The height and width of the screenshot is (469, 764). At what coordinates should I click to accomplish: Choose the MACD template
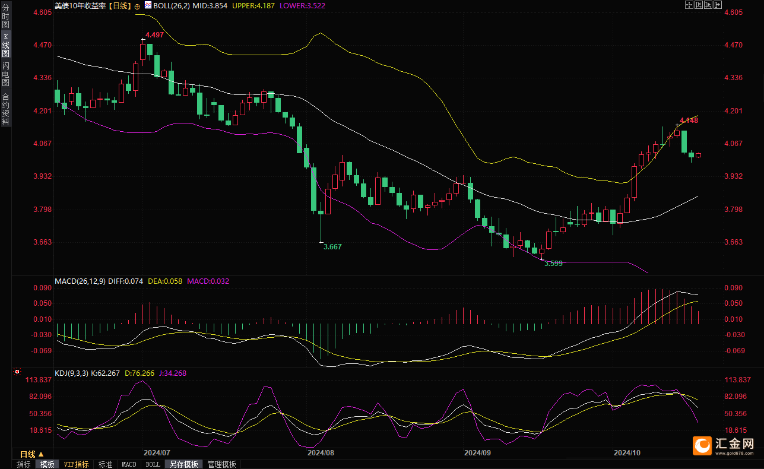tap(129, 464)
